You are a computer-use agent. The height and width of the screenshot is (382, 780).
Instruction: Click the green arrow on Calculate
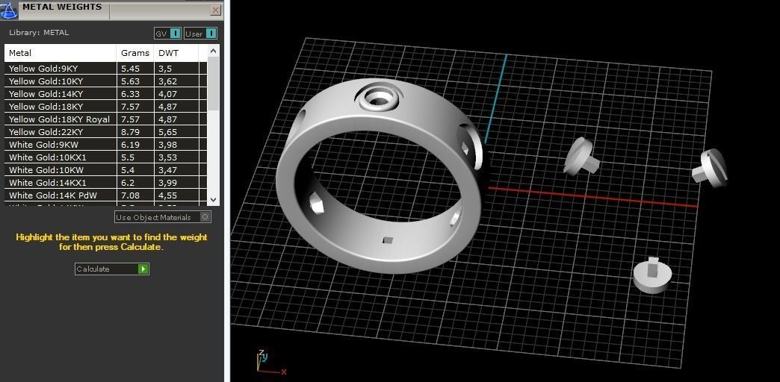coord(143,269)
